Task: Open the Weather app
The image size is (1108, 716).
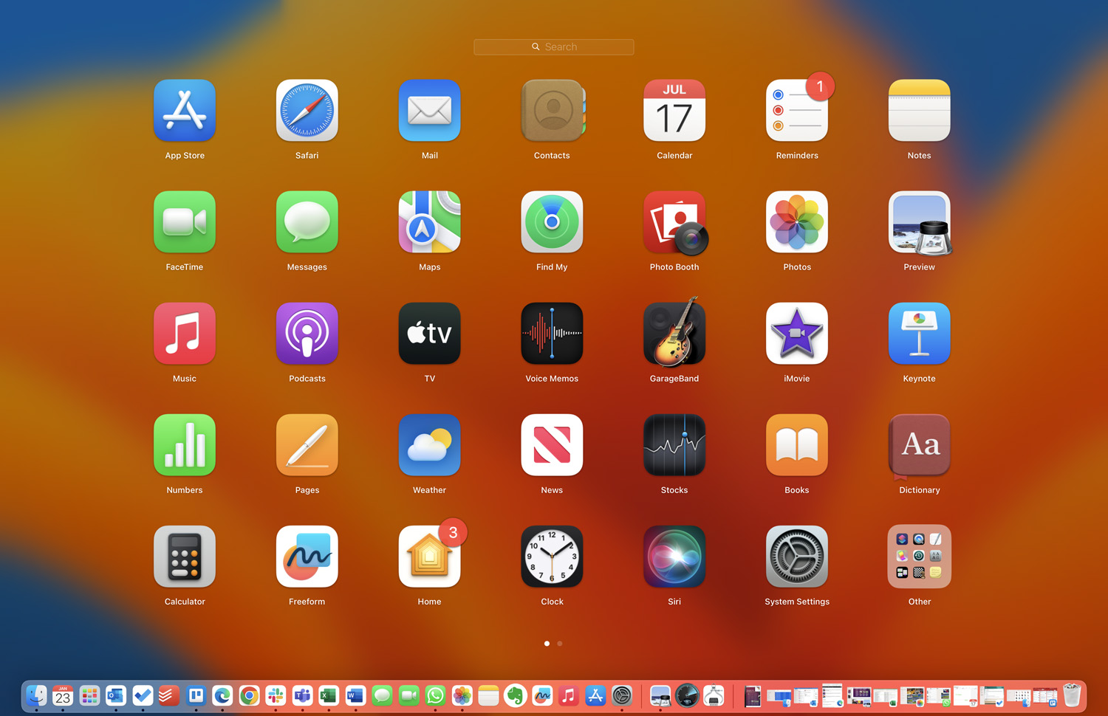Action: point(430,445)
